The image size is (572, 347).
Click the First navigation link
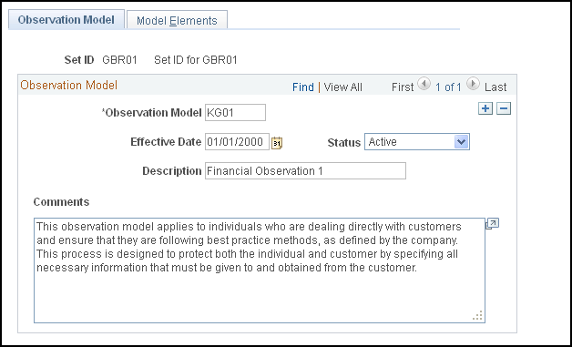tap(403, 87)
